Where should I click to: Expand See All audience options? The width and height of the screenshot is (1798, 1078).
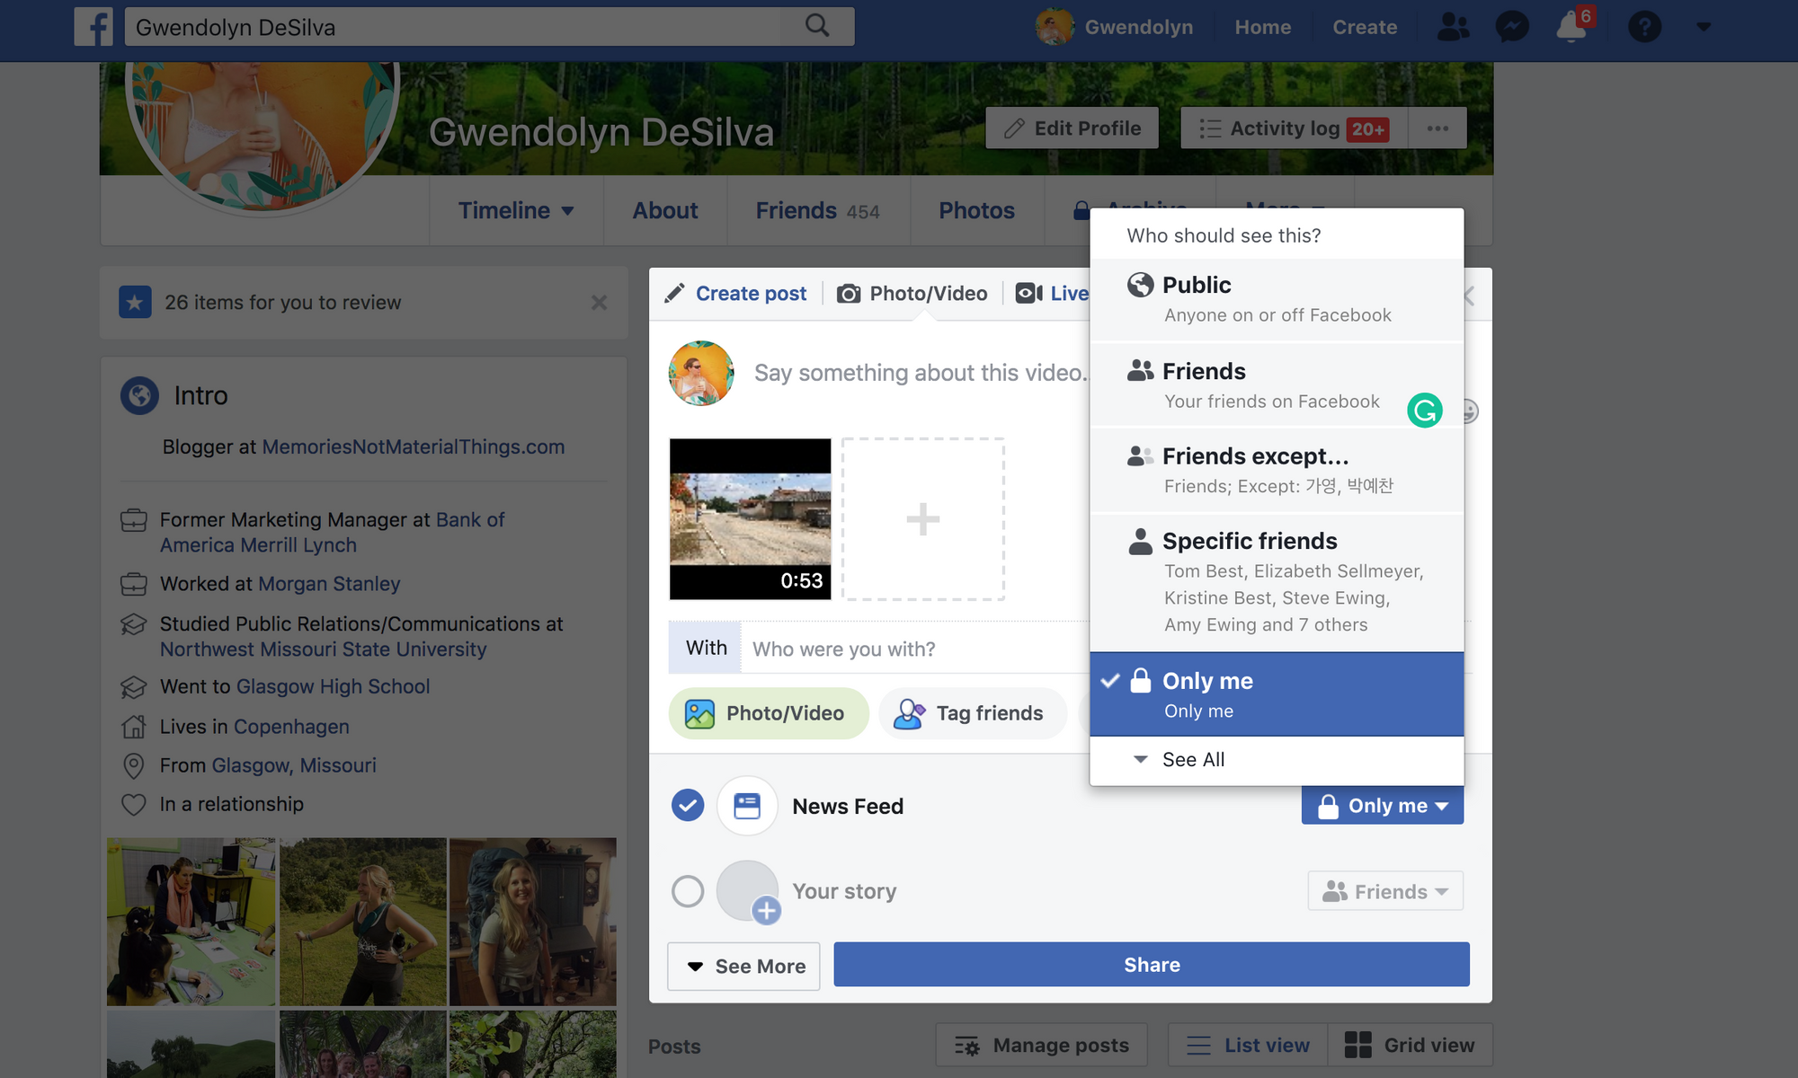point(1193,759)
